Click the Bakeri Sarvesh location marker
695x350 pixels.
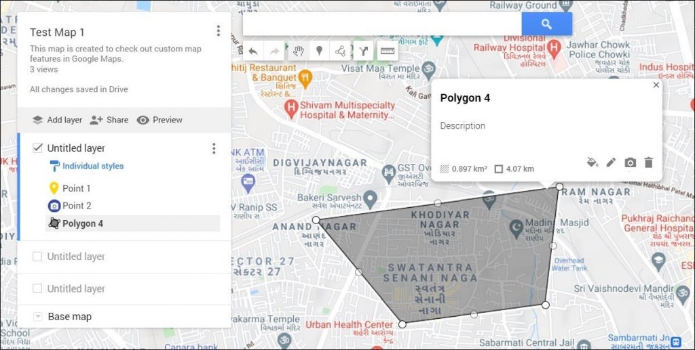click(x=370, y=199)
